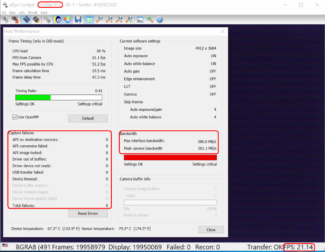The image size is (325, 252).
Task: Uncheck the Use OpenMP checkbox
Action: [x=15, y=117]
